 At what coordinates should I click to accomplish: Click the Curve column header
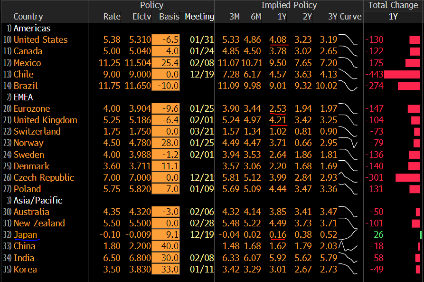(350, 17)
